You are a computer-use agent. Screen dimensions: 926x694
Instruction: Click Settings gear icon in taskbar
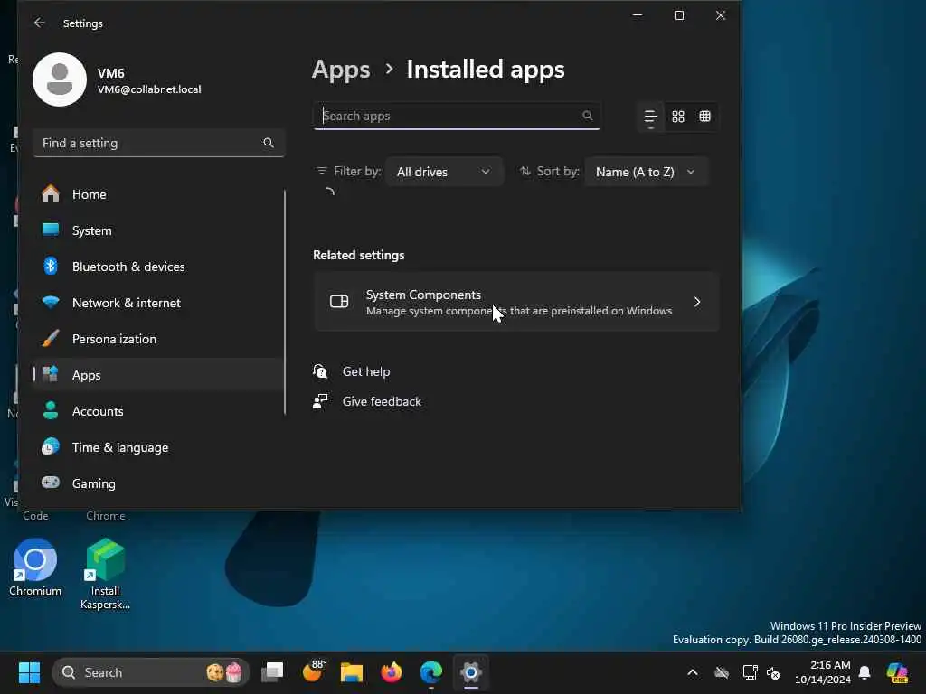click(x=470, y=672)
